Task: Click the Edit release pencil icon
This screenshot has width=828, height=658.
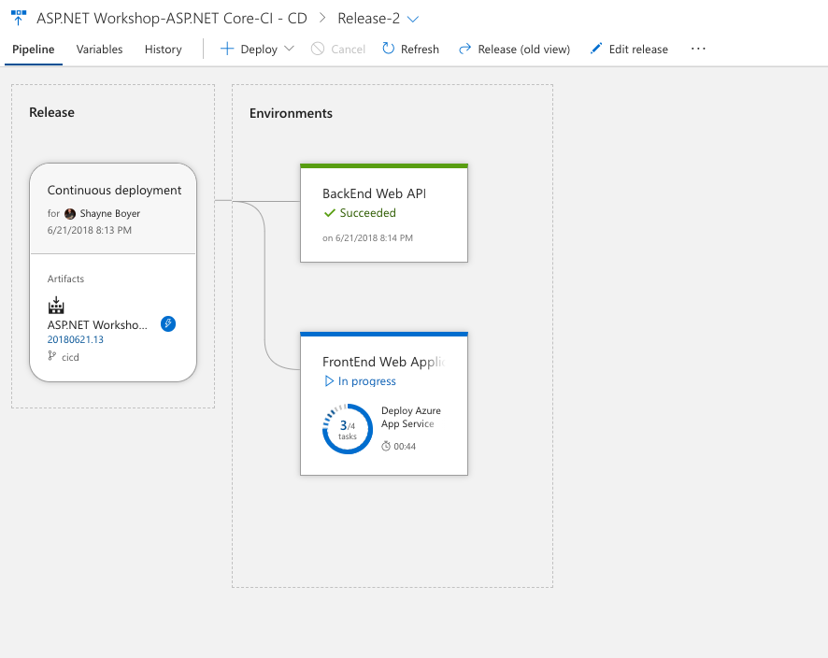Action: [x=595, y=49]
